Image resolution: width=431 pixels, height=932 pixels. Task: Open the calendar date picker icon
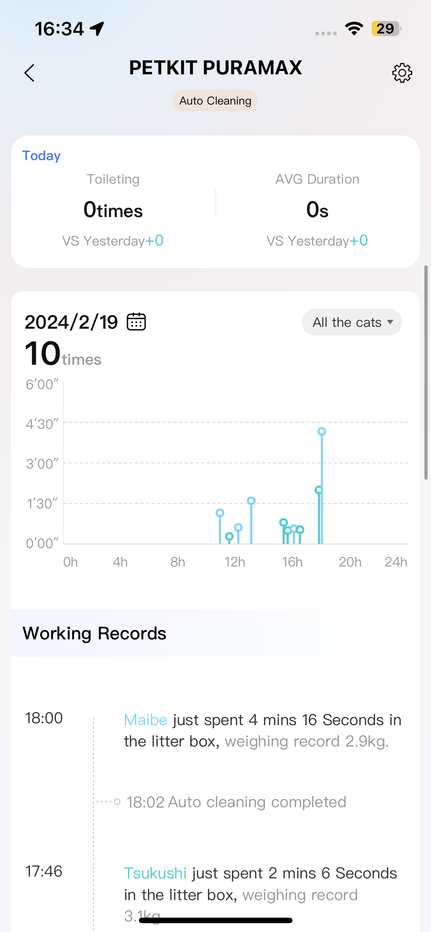pos(136,322)
